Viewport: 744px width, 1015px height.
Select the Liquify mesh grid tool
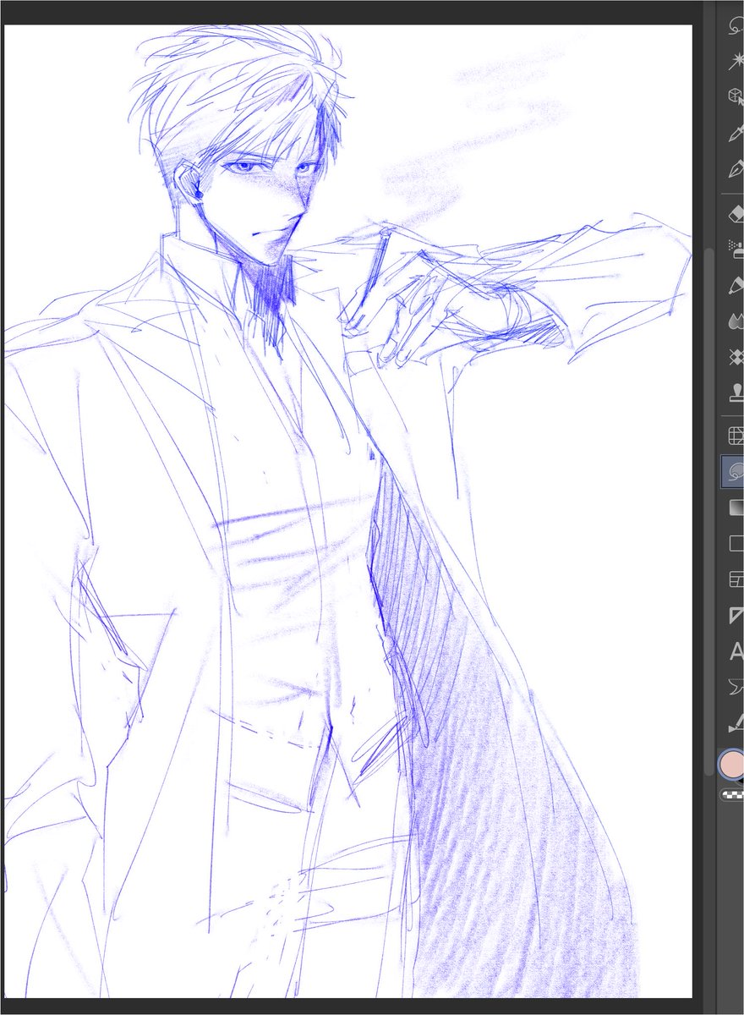click(x=735, y=436)
